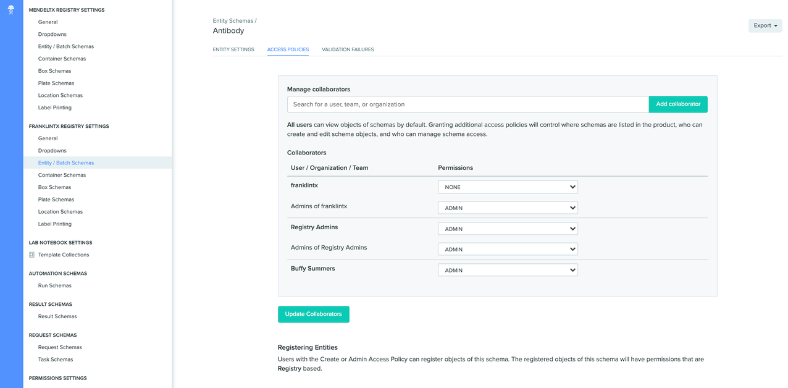Click the Entity Schemas breadcrumb link
This screenshot has height=388, width=788.
233,21
